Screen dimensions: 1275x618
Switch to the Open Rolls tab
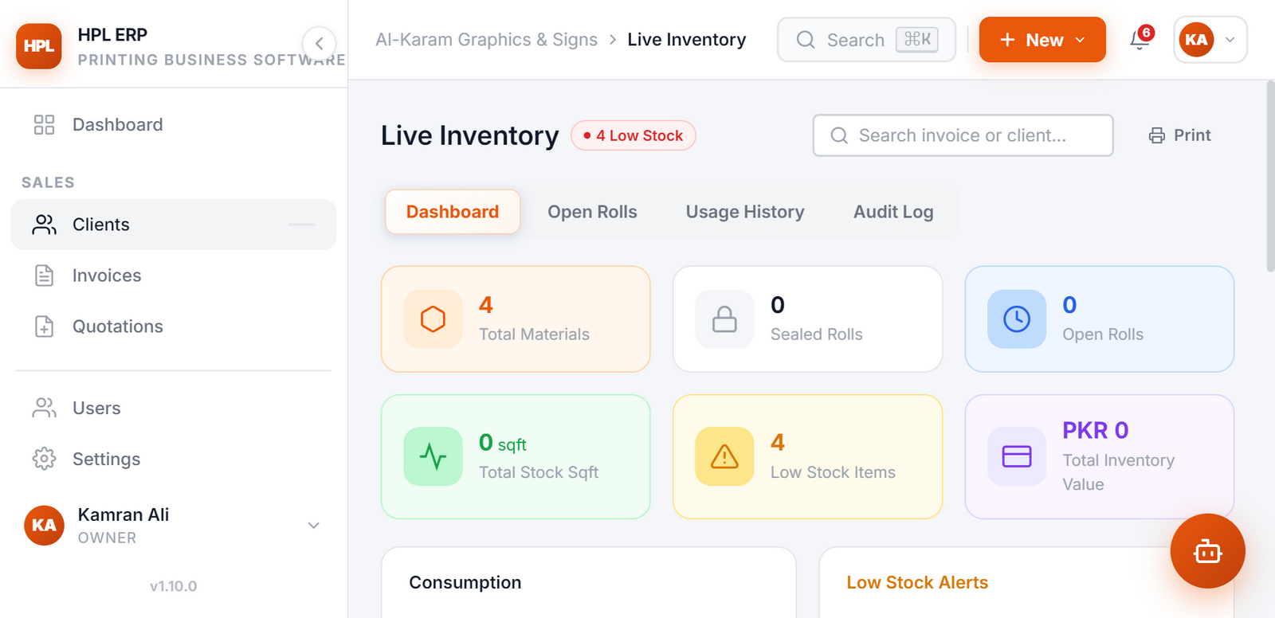[x=592, y=212]
